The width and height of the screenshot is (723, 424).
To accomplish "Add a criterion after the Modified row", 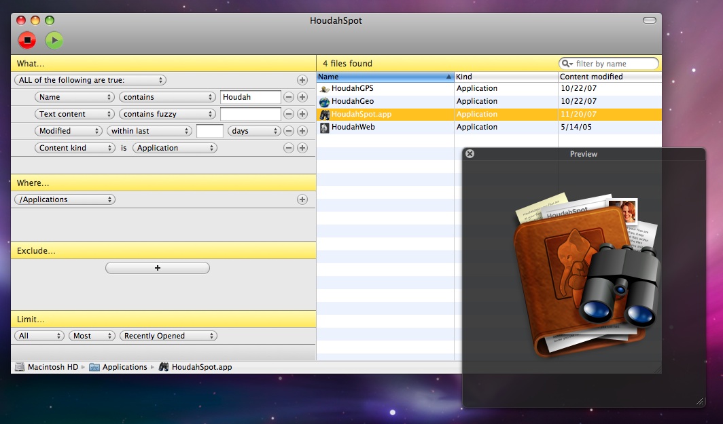I will [302, 131].
